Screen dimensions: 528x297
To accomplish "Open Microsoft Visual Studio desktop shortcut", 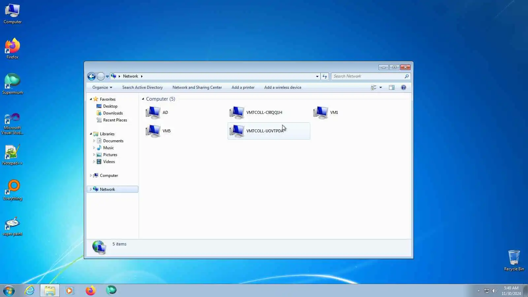I will click(13, 124).
